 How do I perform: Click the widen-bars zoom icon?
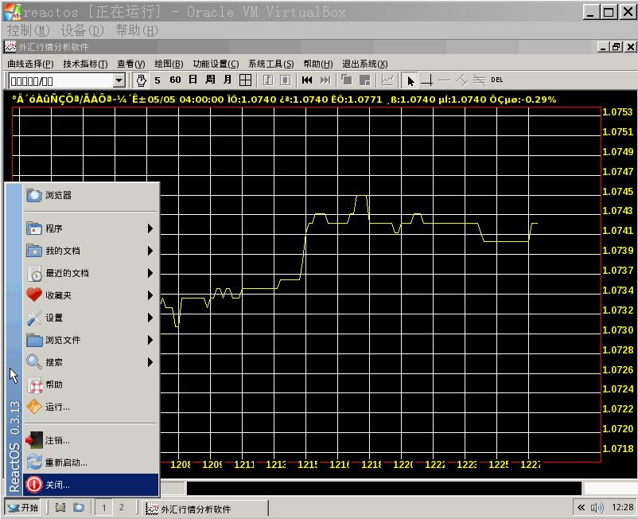[x=286, y=80]
